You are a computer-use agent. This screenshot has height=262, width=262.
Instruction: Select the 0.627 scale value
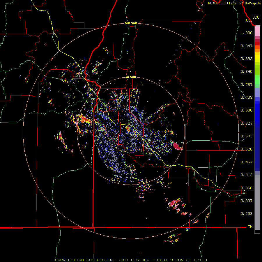click(x=247, y=123)
